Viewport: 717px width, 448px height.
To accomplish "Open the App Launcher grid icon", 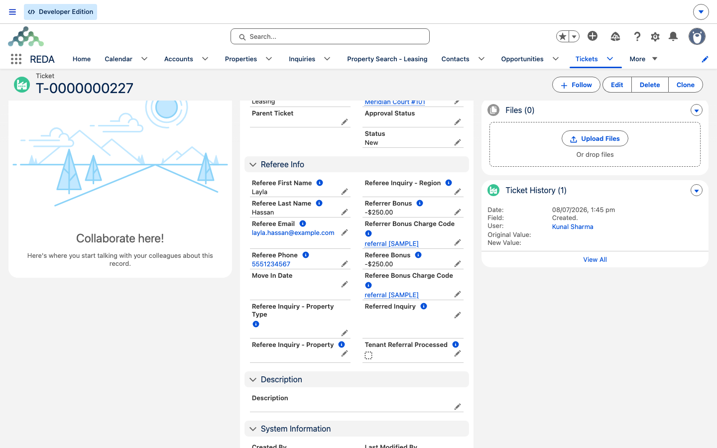I will click(x=16, y=59).
